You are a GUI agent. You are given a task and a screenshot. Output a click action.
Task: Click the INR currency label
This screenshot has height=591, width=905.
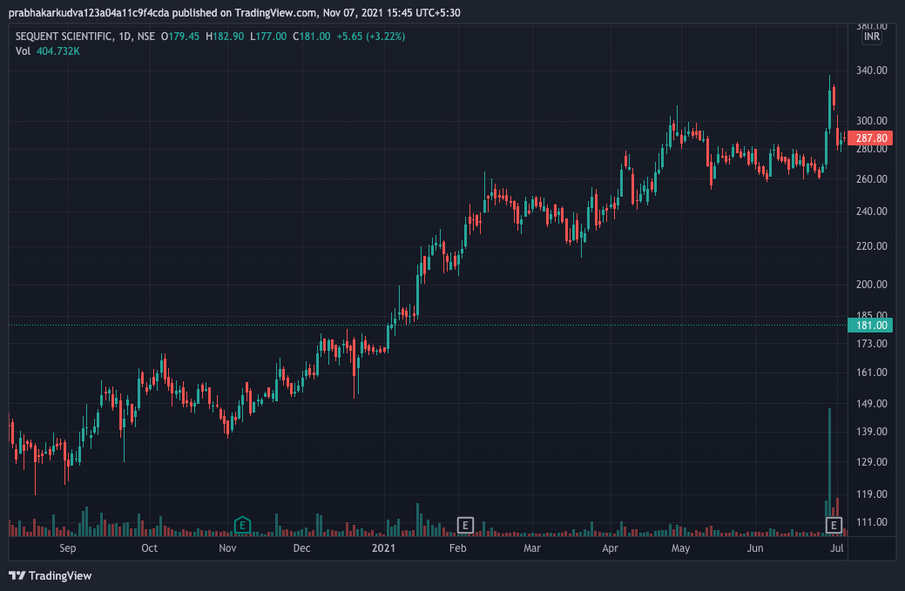click(x=872, y=37)
